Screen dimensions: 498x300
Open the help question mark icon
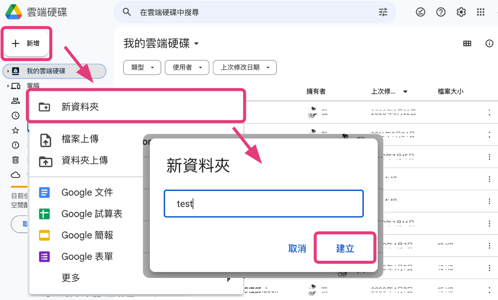[x=441, y=12]
